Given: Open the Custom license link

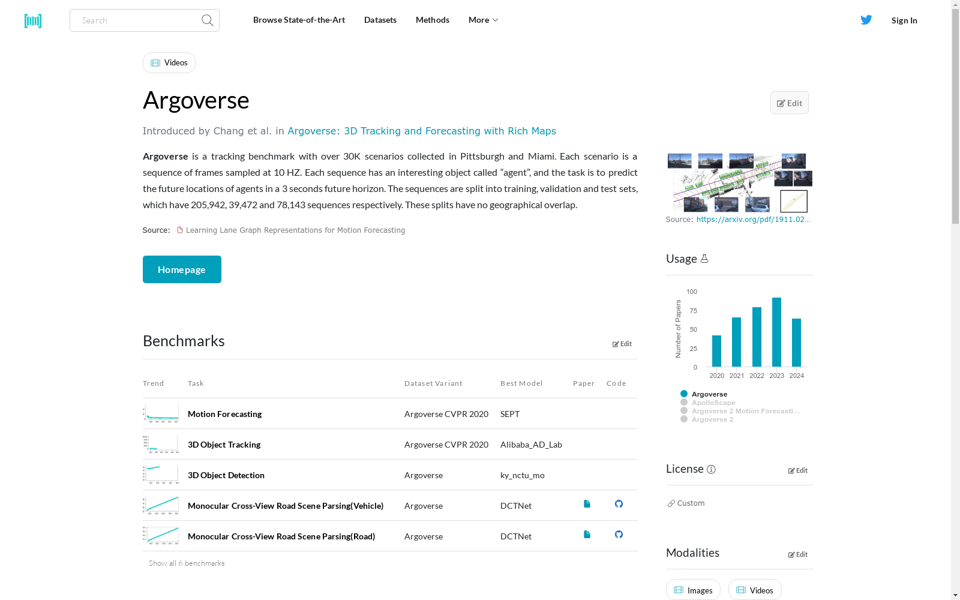Looking at the screenshot, I should tap(691, 503).
